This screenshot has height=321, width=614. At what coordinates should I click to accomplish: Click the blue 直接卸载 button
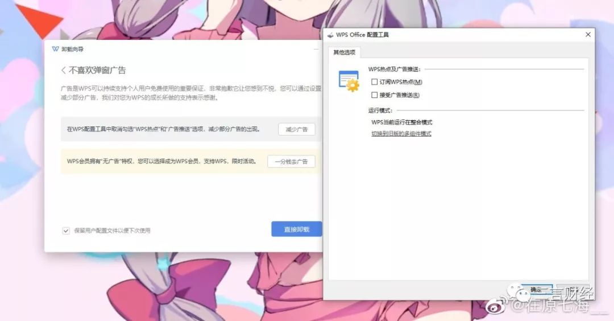pos(296,229)
